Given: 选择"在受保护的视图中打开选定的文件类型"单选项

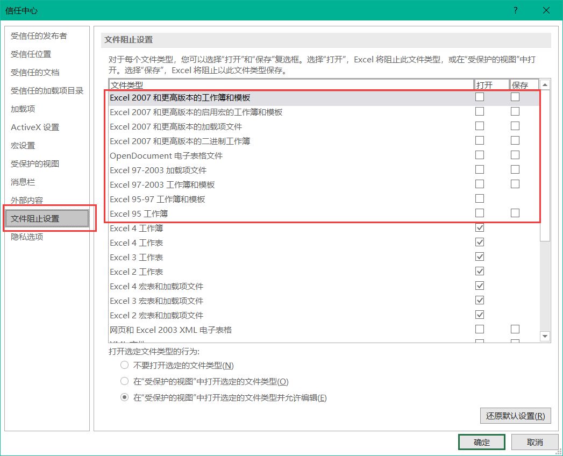Looking at the screenshot, I should [x=124, y=381].
